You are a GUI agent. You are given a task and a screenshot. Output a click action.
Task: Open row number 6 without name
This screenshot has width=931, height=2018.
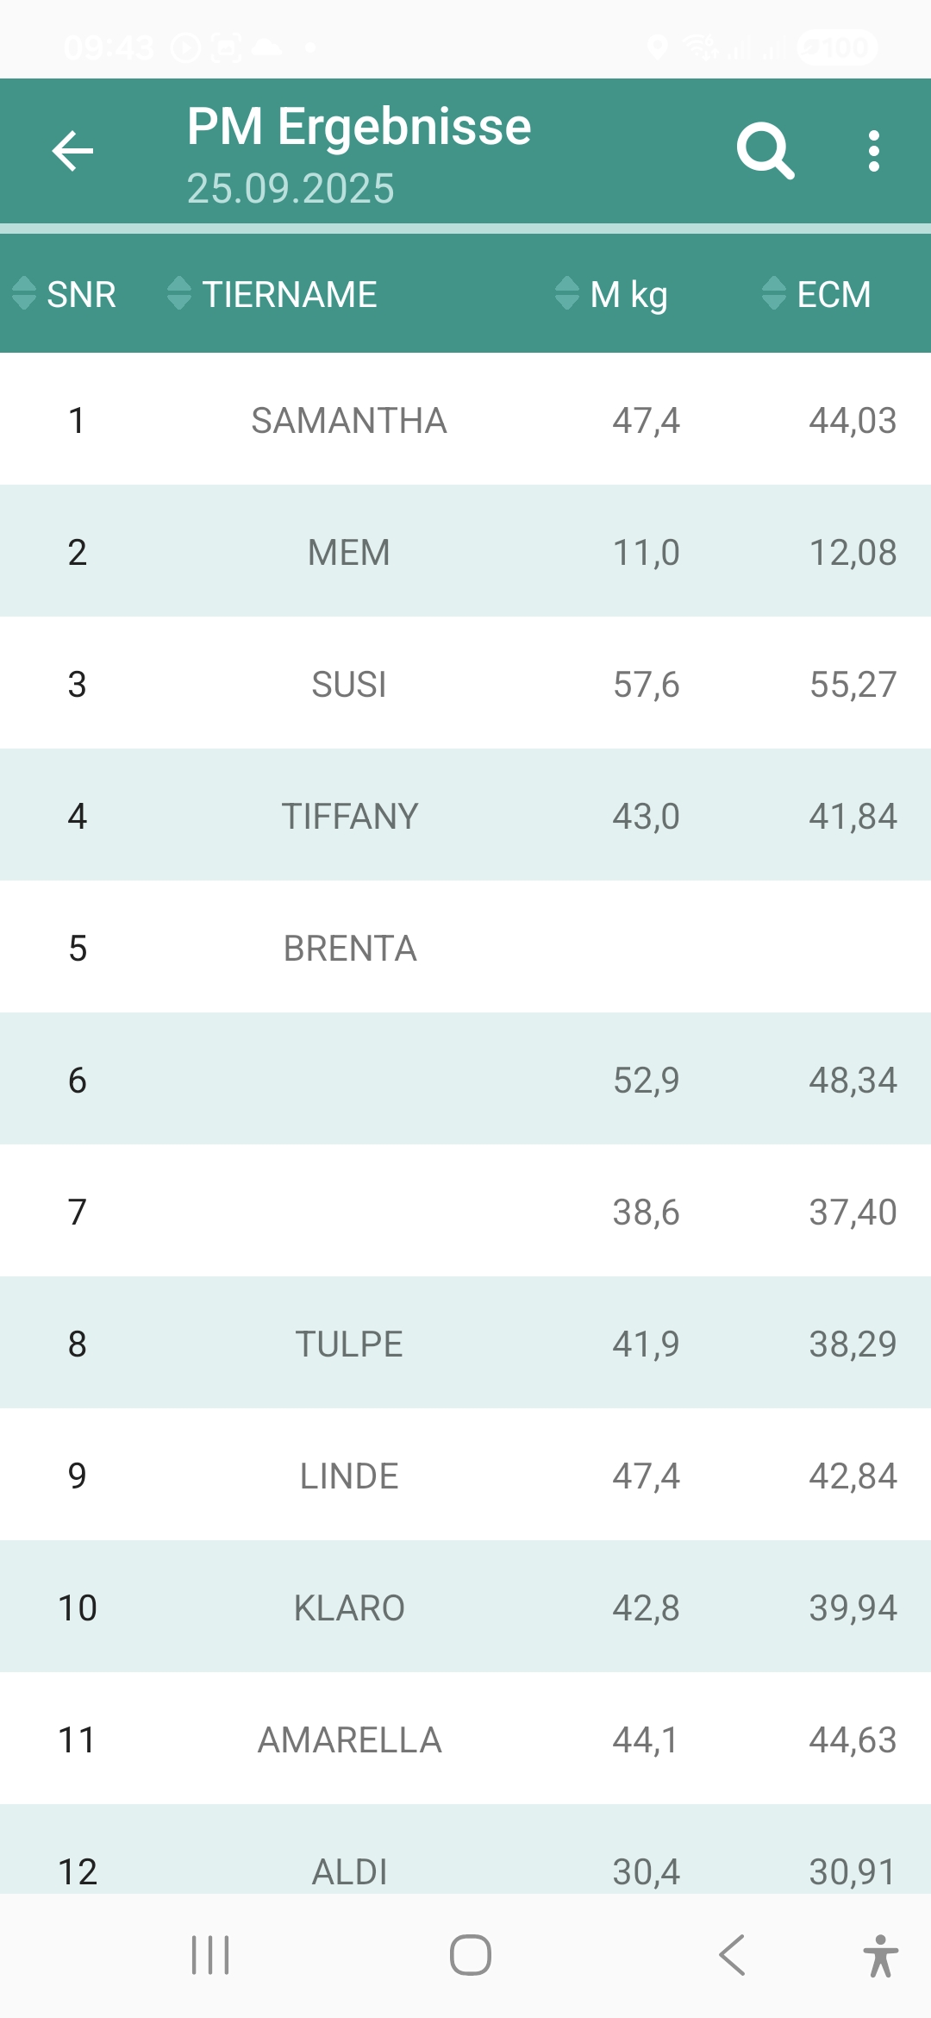(465, 1080)
